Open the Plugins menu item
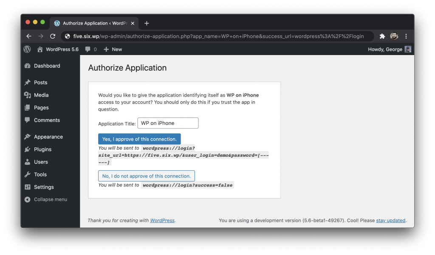Image resolution: width=435 pixels, height=255 pixels. 43,150
